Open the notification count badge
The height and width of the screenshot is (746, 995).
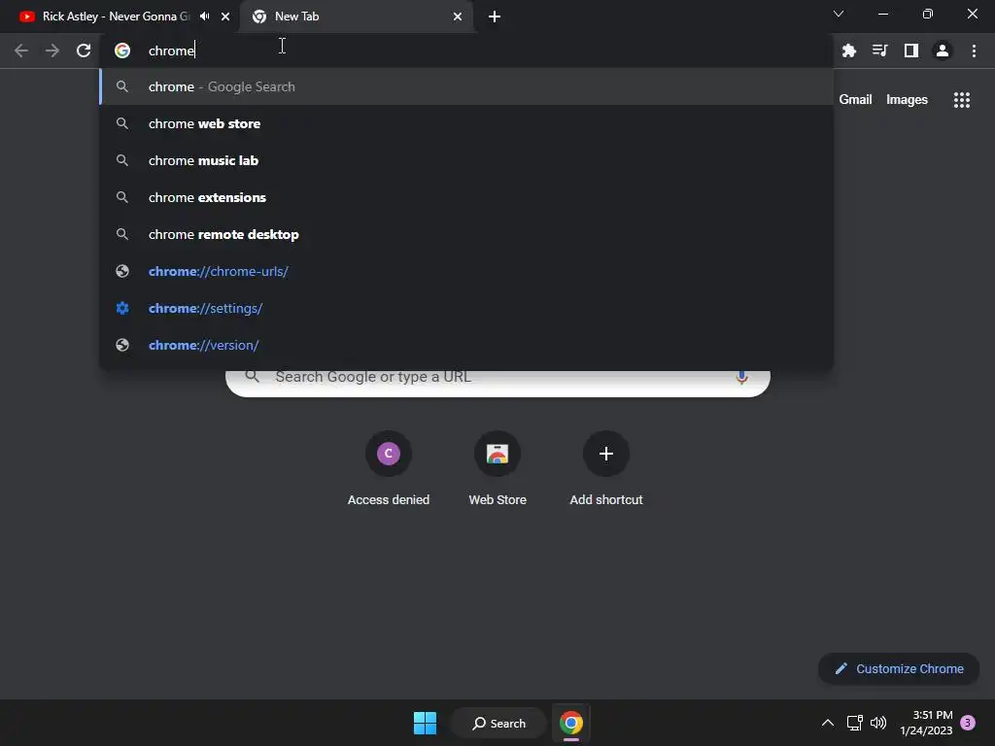point(968,723)
